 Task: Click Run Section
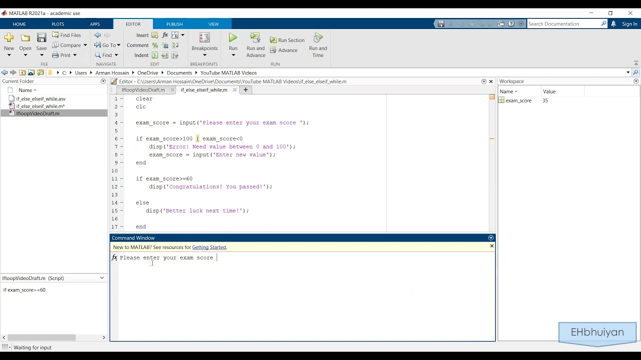(287, 40)
